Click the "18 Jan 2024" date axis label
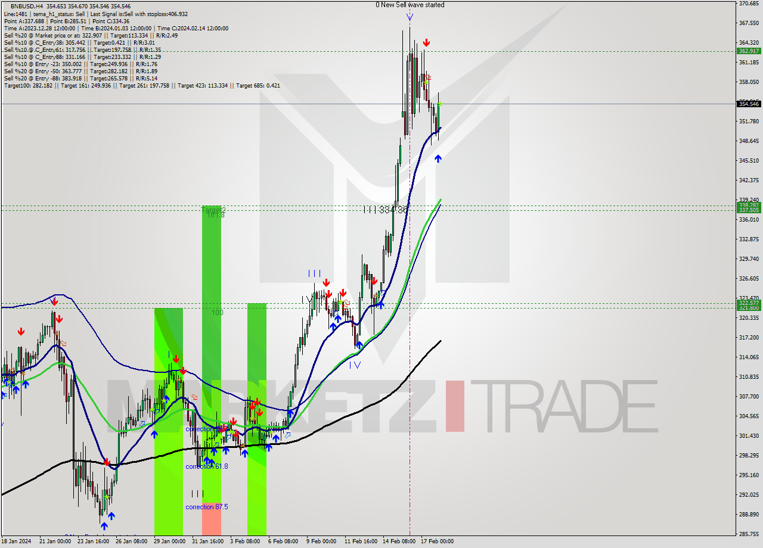This screenshot has width=763, height=548. pyautogui.click(x=15, y=541)
